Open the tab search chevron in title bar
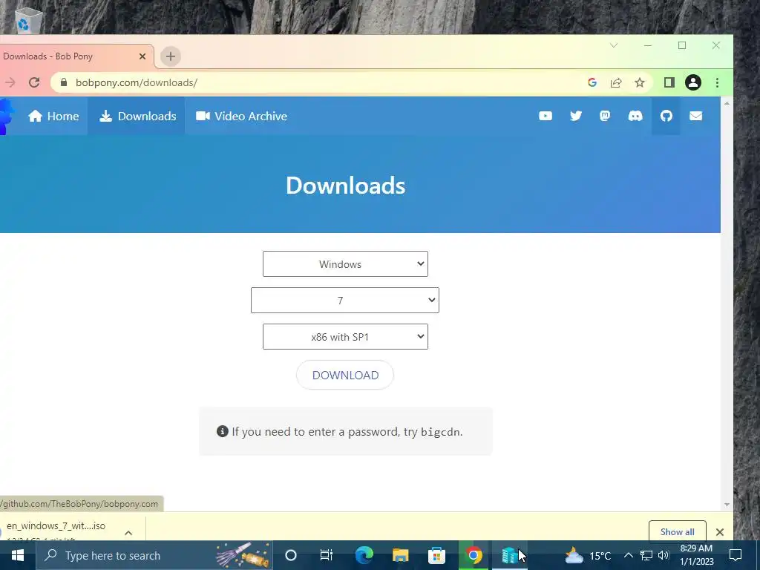The height and width of the screenshot is (570, 760). (614, 45)
